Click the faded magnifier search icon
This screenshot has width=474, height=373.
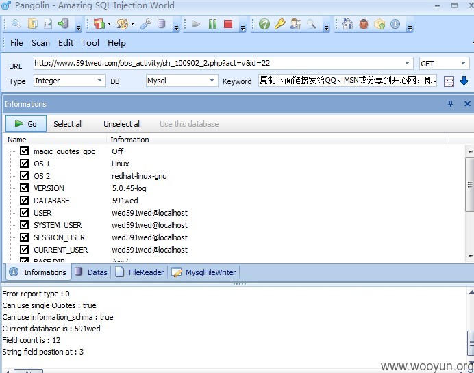point(312,24)
